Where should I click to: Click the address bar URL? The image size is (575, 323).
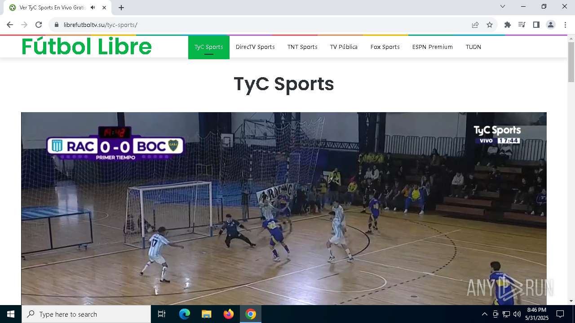[x=100, y=25]
